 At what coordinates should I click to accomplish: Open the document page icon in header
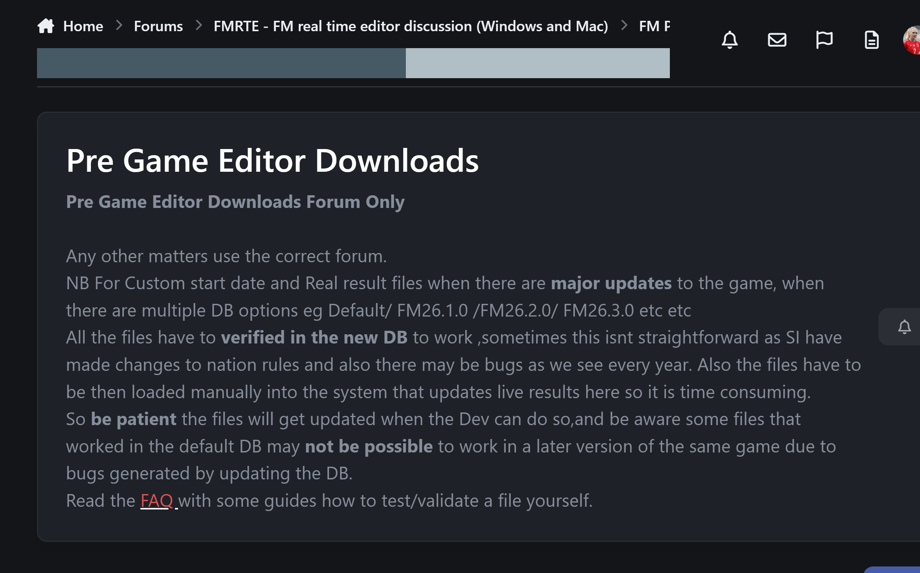point(871,40)
